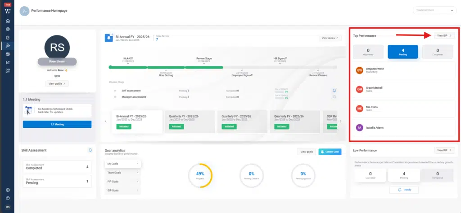The image size is (461, 213).
Task: Select the Completed tab in Low Performance
Action: tap(438, 175)
